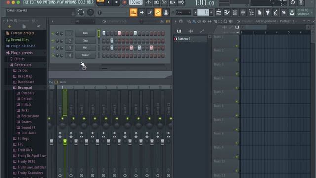
Task: Open the Playlist view icon
Action: 219,12
